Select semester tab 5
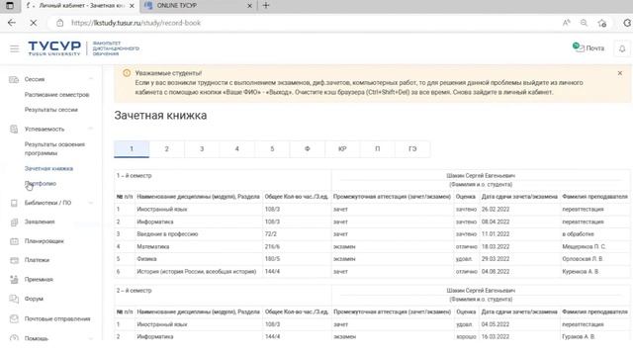The height and width of the screenshot is (356, 633). (x=272, y=149)
